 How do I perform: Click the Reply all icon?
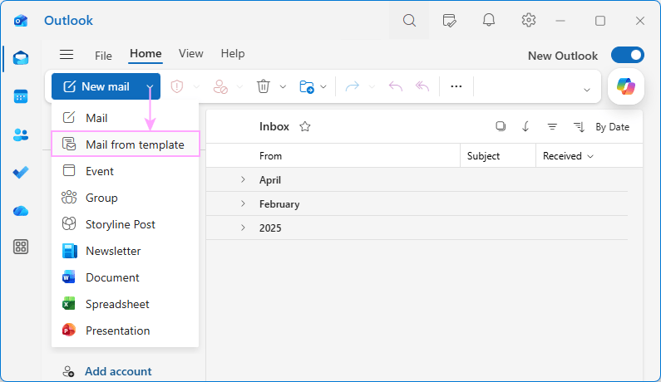pos(422,86)
